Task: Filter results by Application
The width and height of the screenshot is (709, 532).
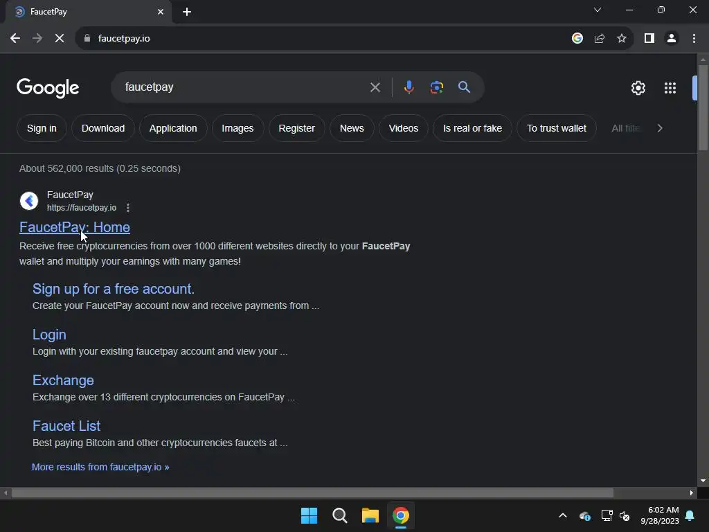Action: (173, 128)
